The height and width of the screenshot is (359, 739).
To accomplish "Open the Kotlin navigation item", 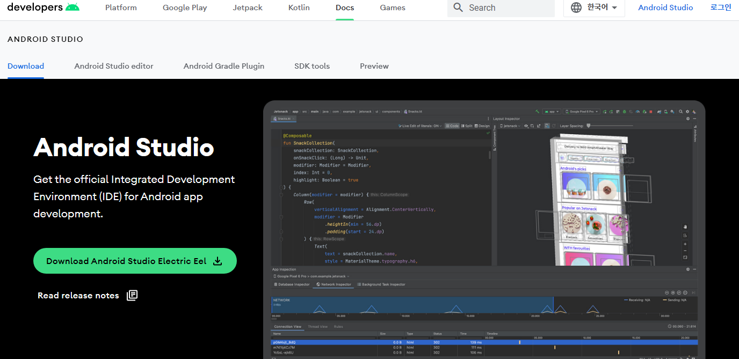I will 299,8.
